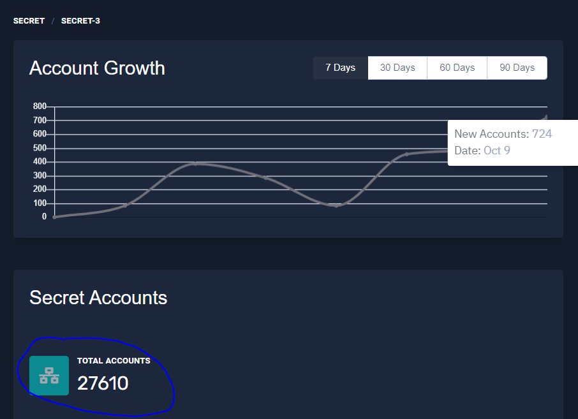Click the teal network accounts icon

(x=49, y=376)
